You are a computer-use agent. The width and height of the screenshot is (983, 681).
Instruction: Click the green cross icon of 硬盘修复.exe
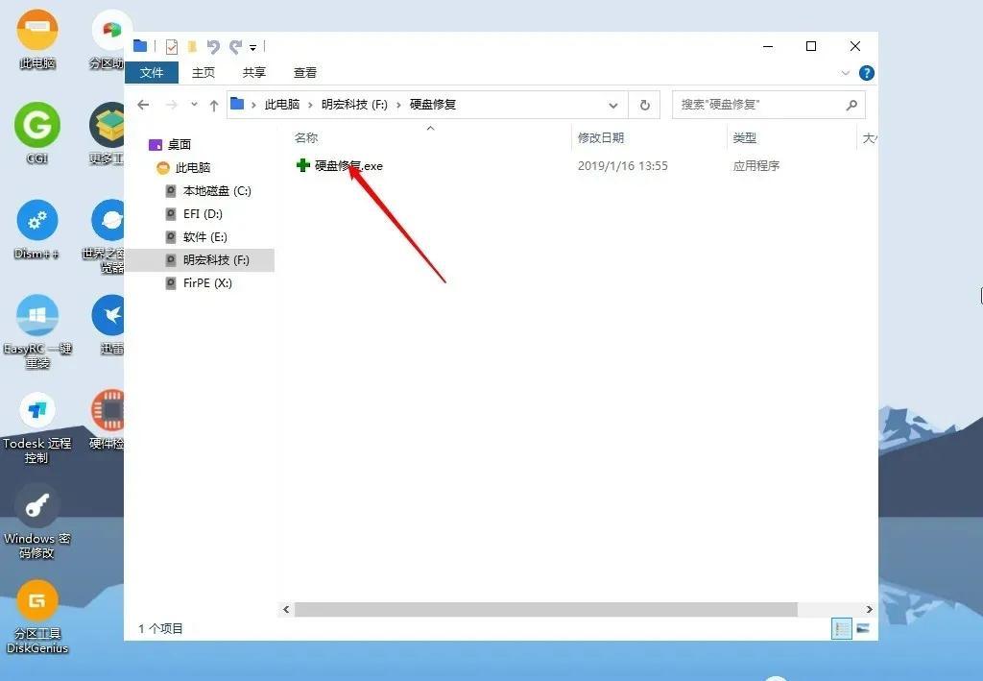tap(302, 165)
